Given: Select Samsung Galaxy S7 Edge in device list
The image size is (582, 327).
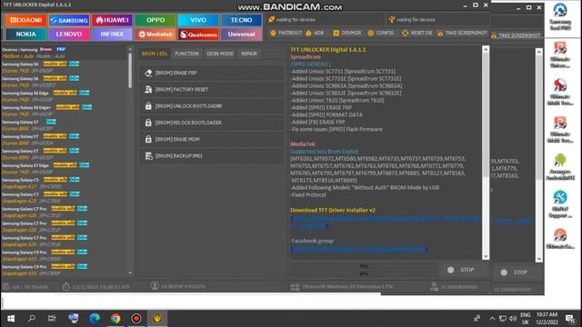Looking at the screenshot, I should click(x=25, y=165).
